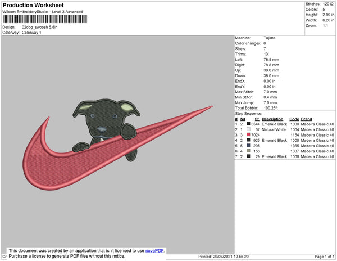
Task: Select the 'Right:' label
Action: coord(240,65)
